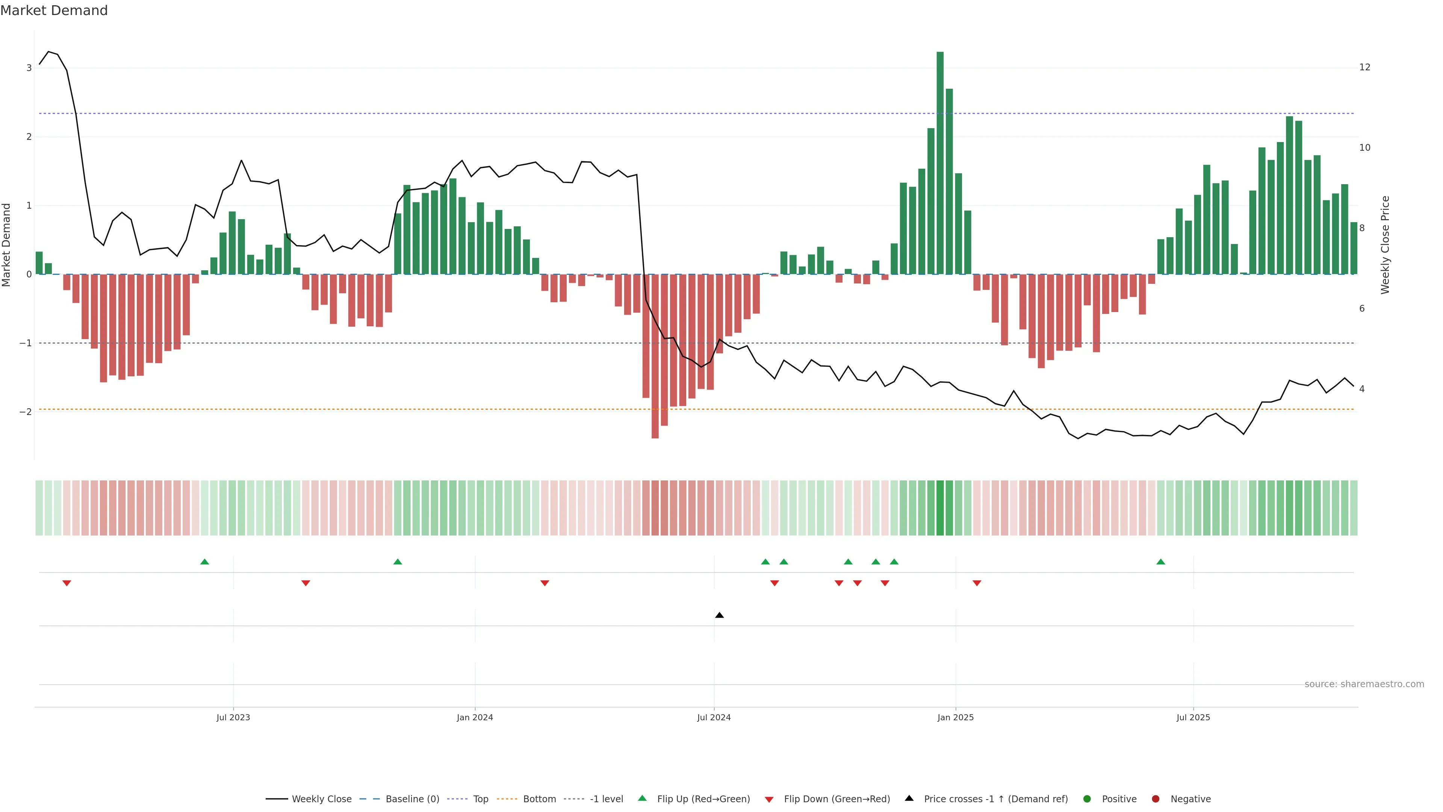
Task: Click the flip-up marker before Jul 2025
Action: click(1161, 562)
